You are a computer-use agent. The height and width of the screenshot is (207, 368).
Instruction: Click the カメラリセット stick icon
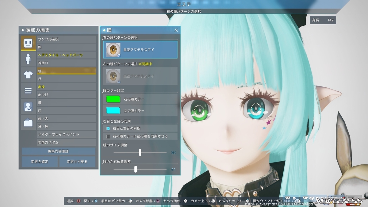click(x=247, y=201)
